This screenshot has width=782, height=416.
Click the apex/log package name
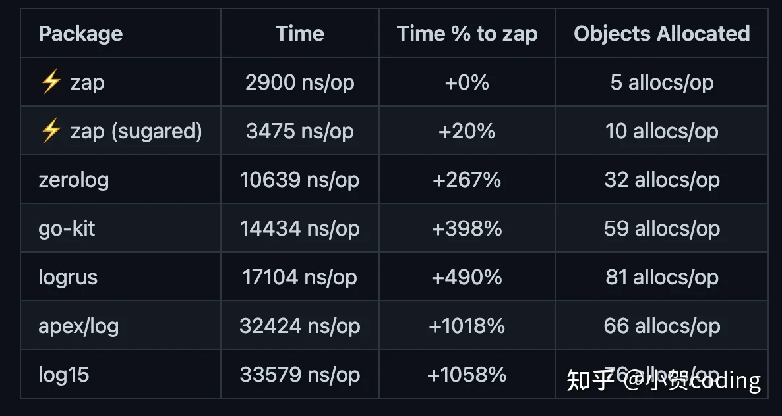(78, 326)
